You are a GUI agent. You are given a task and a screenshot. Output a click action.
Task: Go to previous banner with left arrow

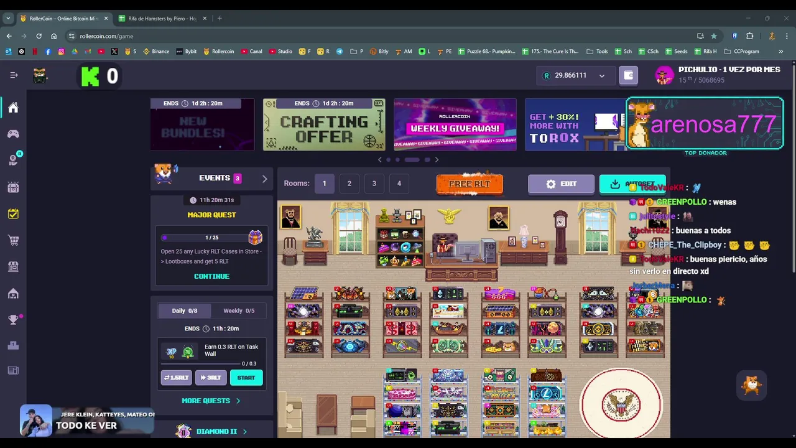(x=380, y=160)
